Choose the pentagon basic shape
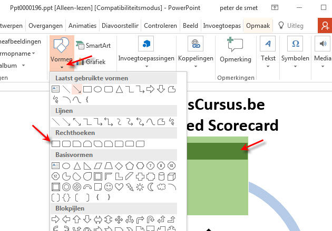Image resolution: width=332 pixels, height=231 pixels. click(129, 166)
